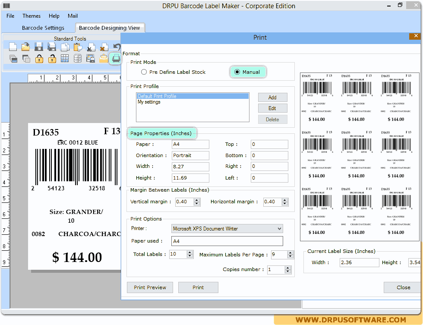Click the Top margin field
This screenshot has width=423, height=325.
pos(269,144)
